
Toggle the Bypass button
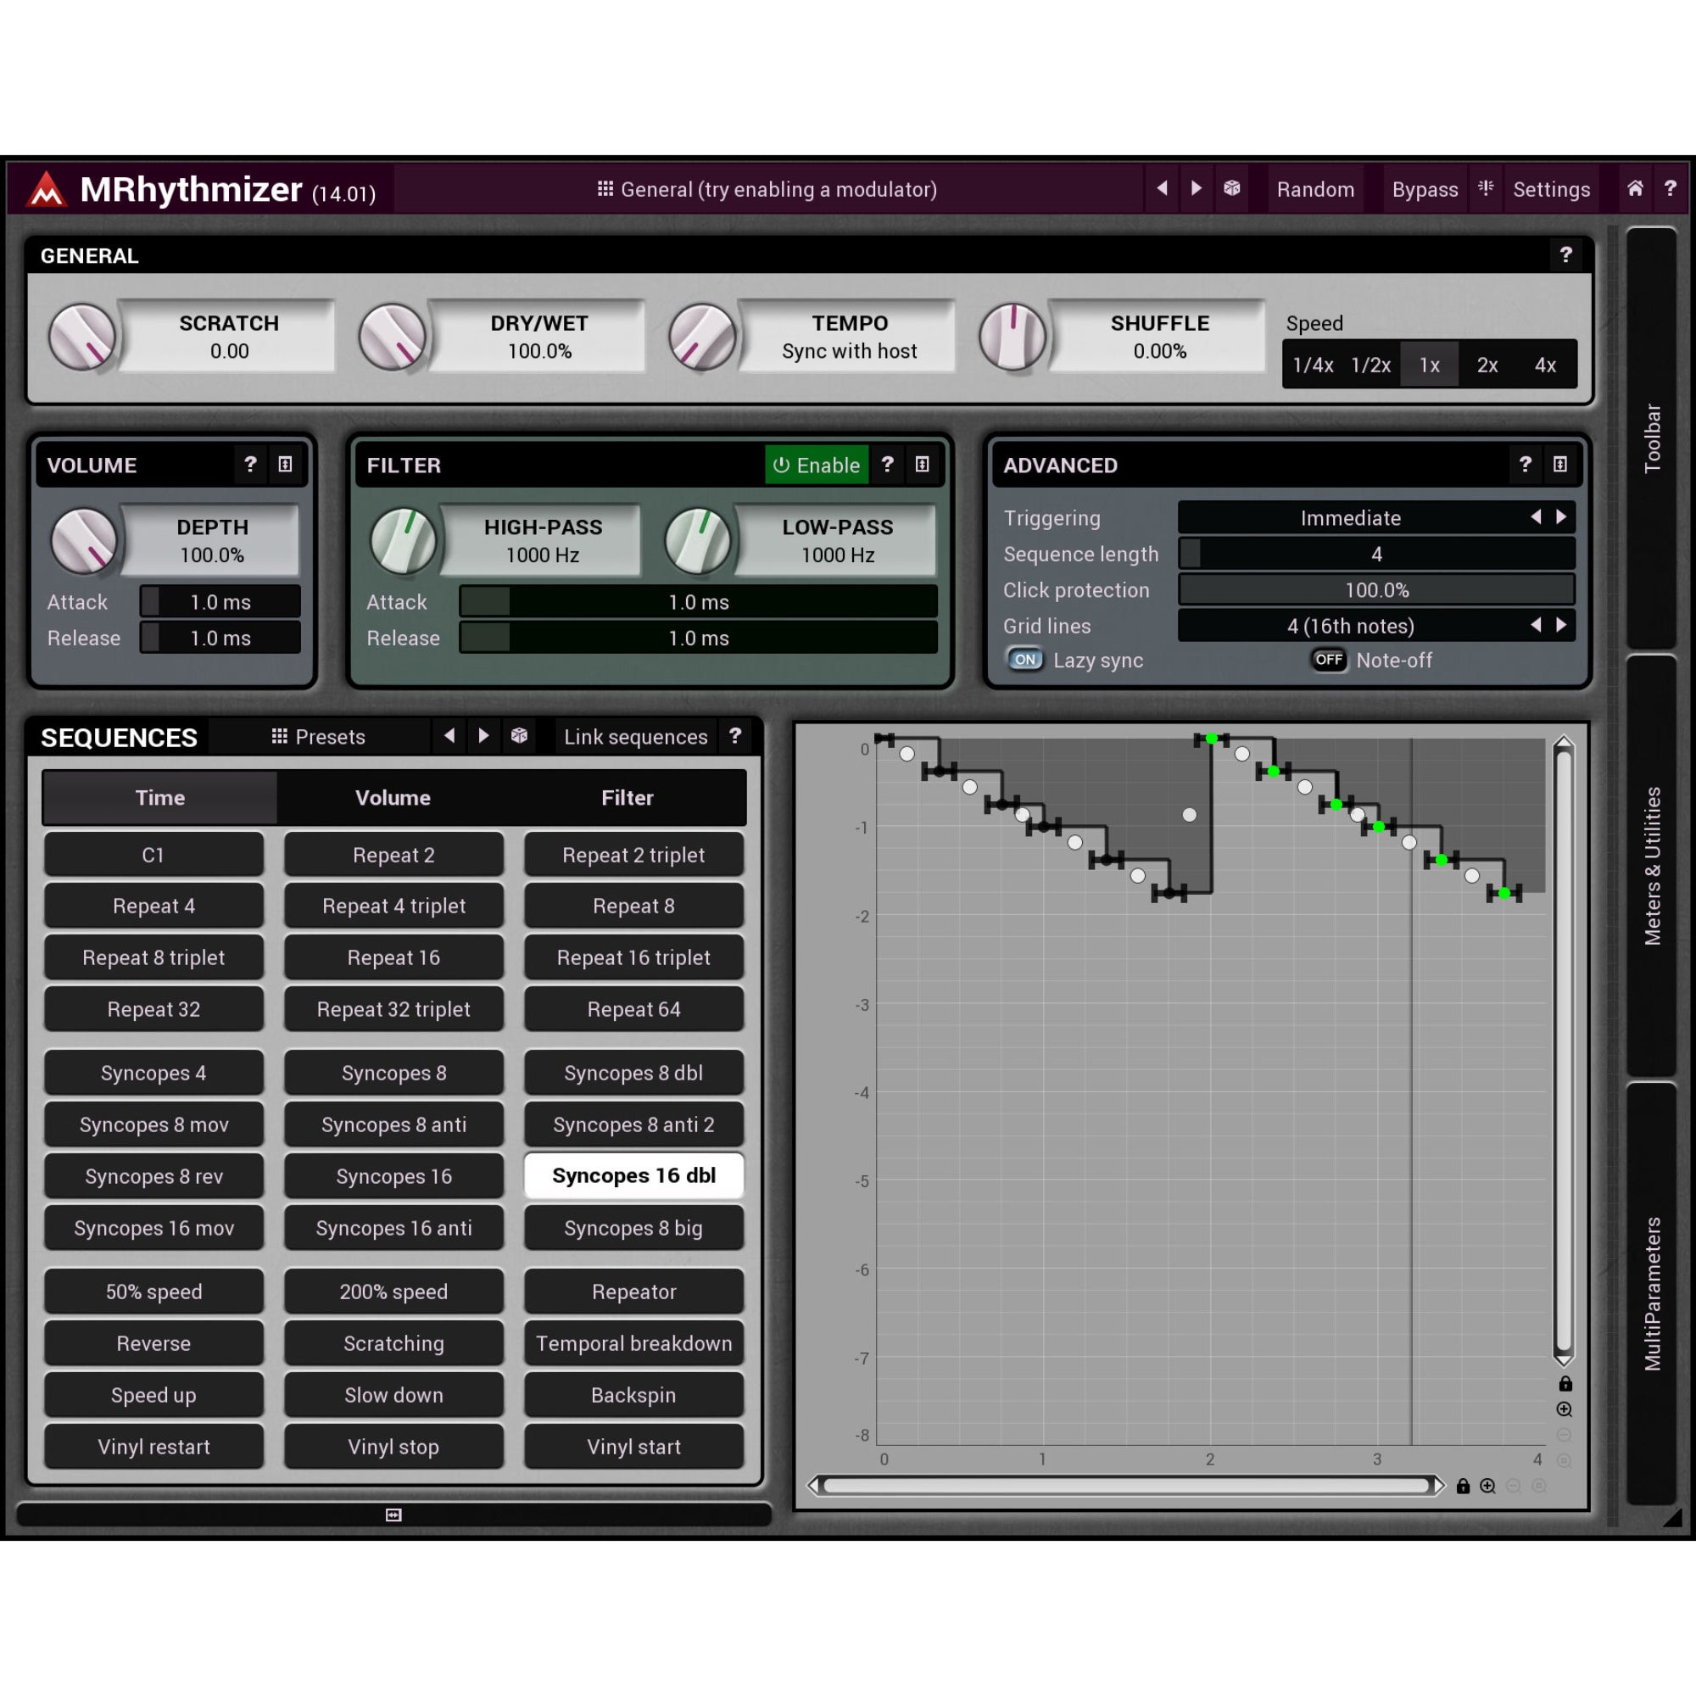1424,189
